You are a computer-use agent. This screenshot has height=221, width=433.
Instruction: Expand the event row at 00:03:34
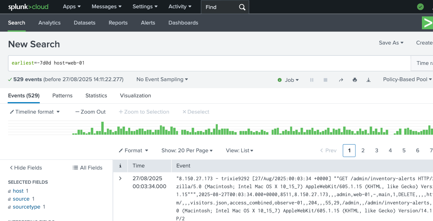120,179
